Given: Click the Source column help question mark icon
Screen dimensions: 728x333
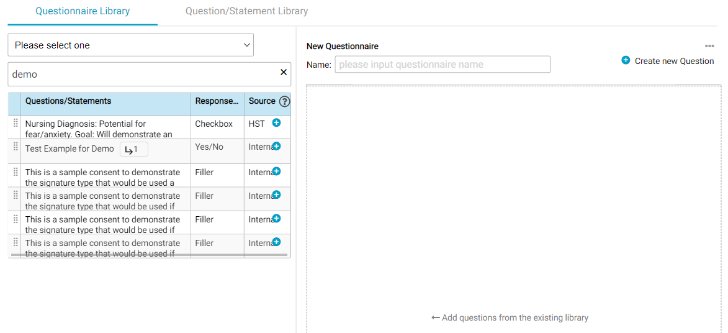Looking at the screenshot, I should (x=285, y=101).
